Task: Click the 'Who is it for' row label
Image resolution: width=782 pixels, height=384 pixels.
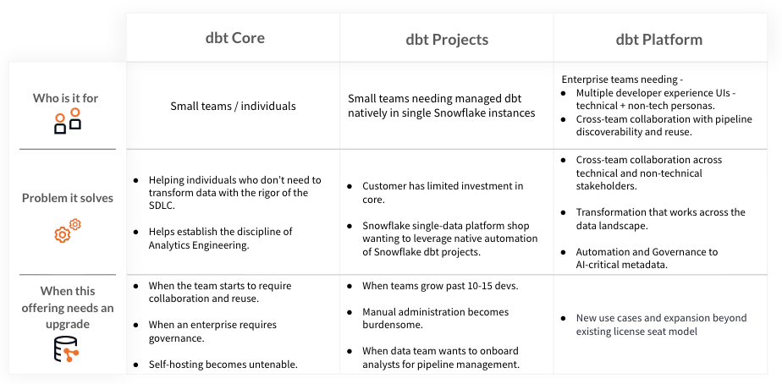Action: click(x=65, y=98)
